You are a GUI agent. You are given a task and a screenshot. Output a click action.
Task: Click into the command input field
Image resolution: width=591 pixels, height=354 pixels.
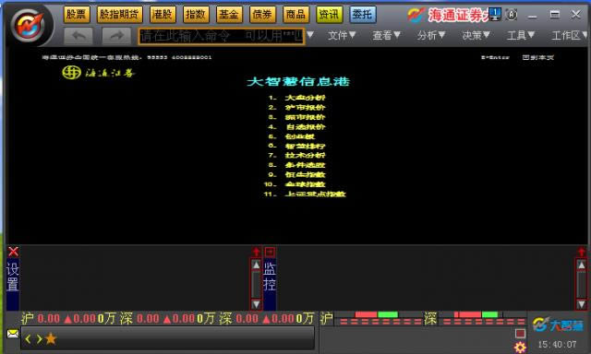(x=222, y=37)
